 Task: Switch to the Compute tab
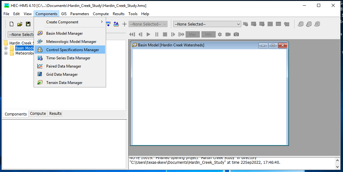click(38, 114)
